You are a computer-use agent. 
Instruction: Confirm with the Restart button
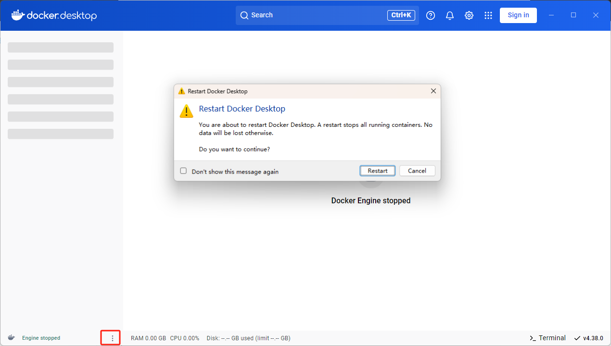[x=378, y=171]
